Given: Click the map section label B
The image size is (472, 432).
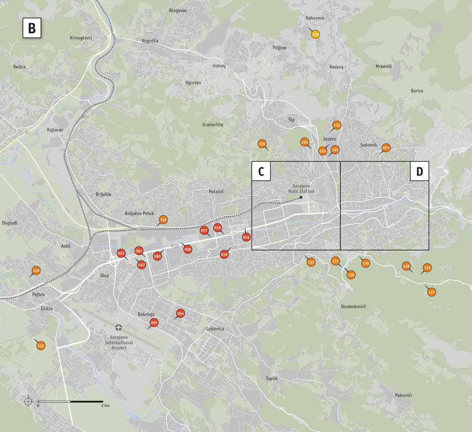Looking at the screenshot, I should point(31,28).
